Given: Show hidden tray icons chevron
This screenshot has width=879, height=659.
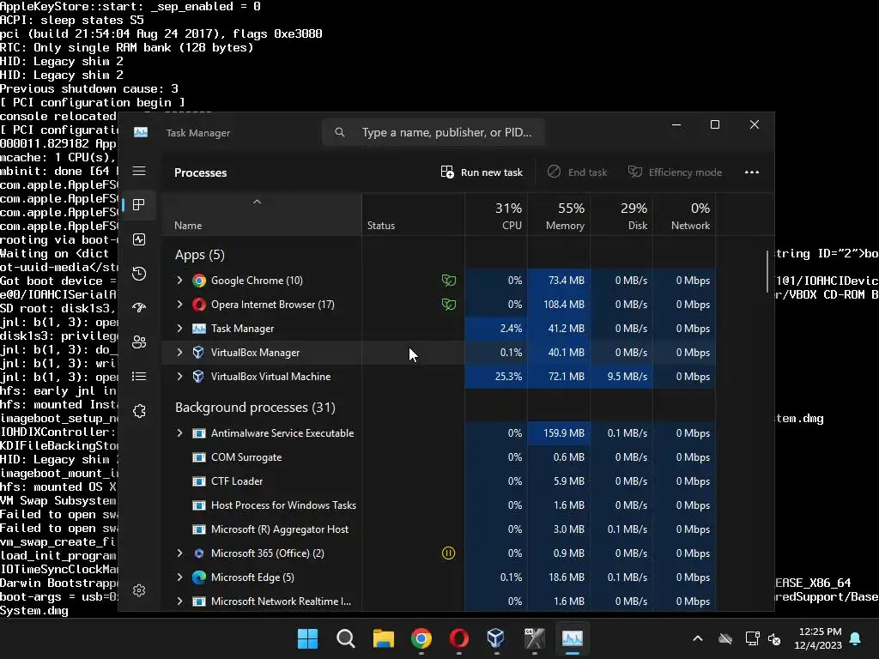Looking at the screenshot, I should click(x=697, y=638).
